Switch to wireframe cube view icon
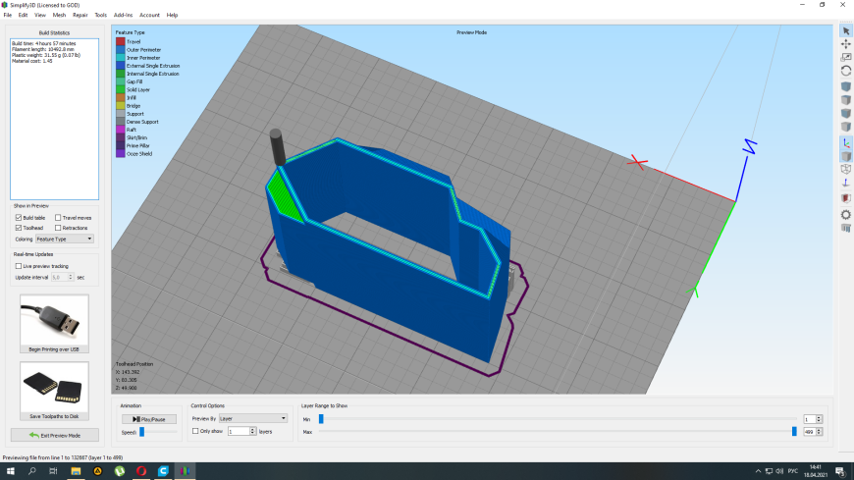Viewport: 854px width, 480px height. click(846, 170)
